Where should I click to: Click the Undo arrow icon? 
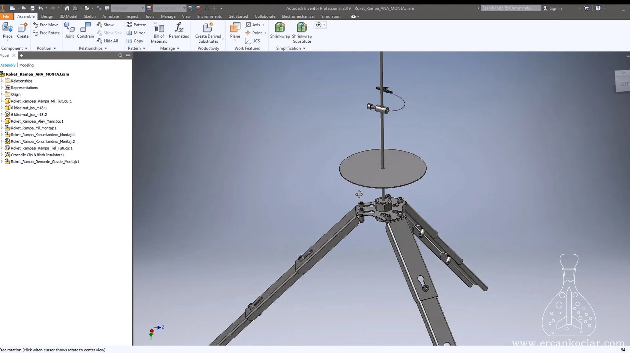[x=40, y=8]
